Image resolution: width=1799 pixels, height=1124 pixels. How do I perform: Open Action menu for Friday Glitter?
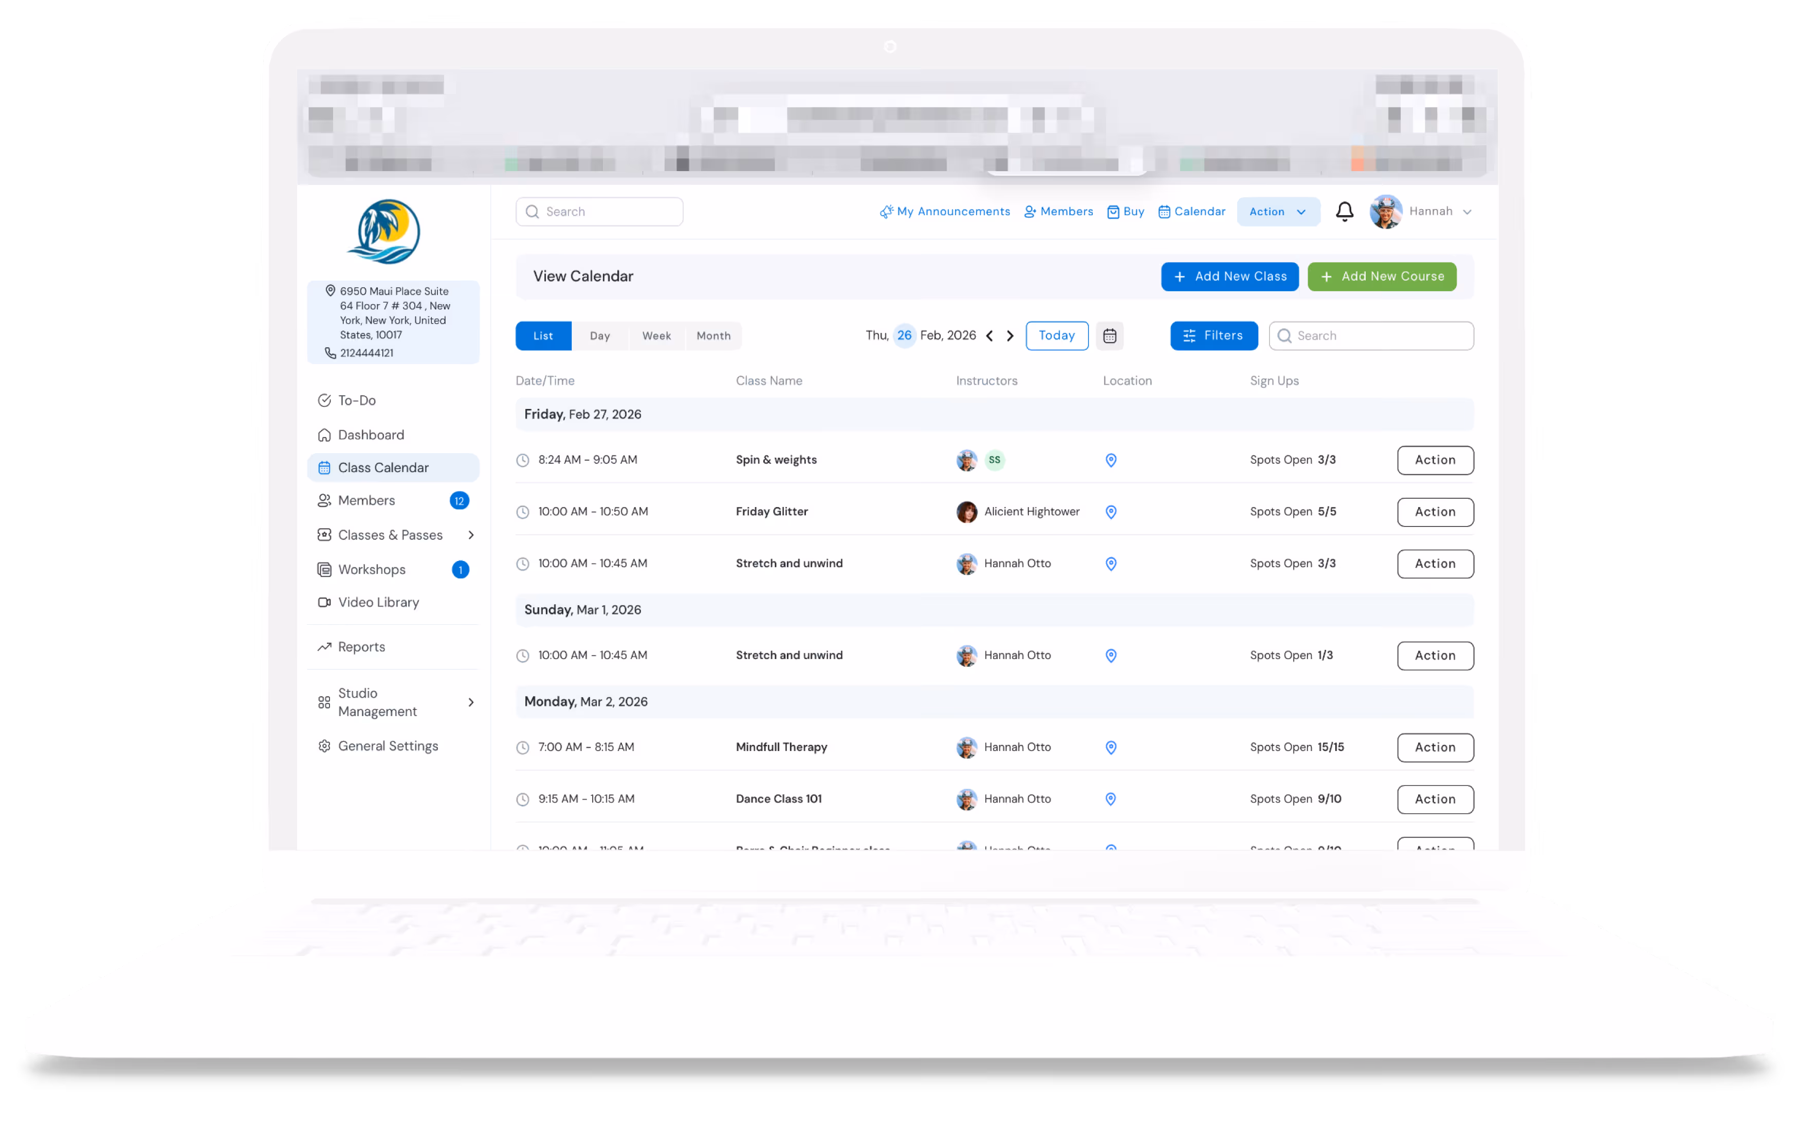tap(1435, 512)
